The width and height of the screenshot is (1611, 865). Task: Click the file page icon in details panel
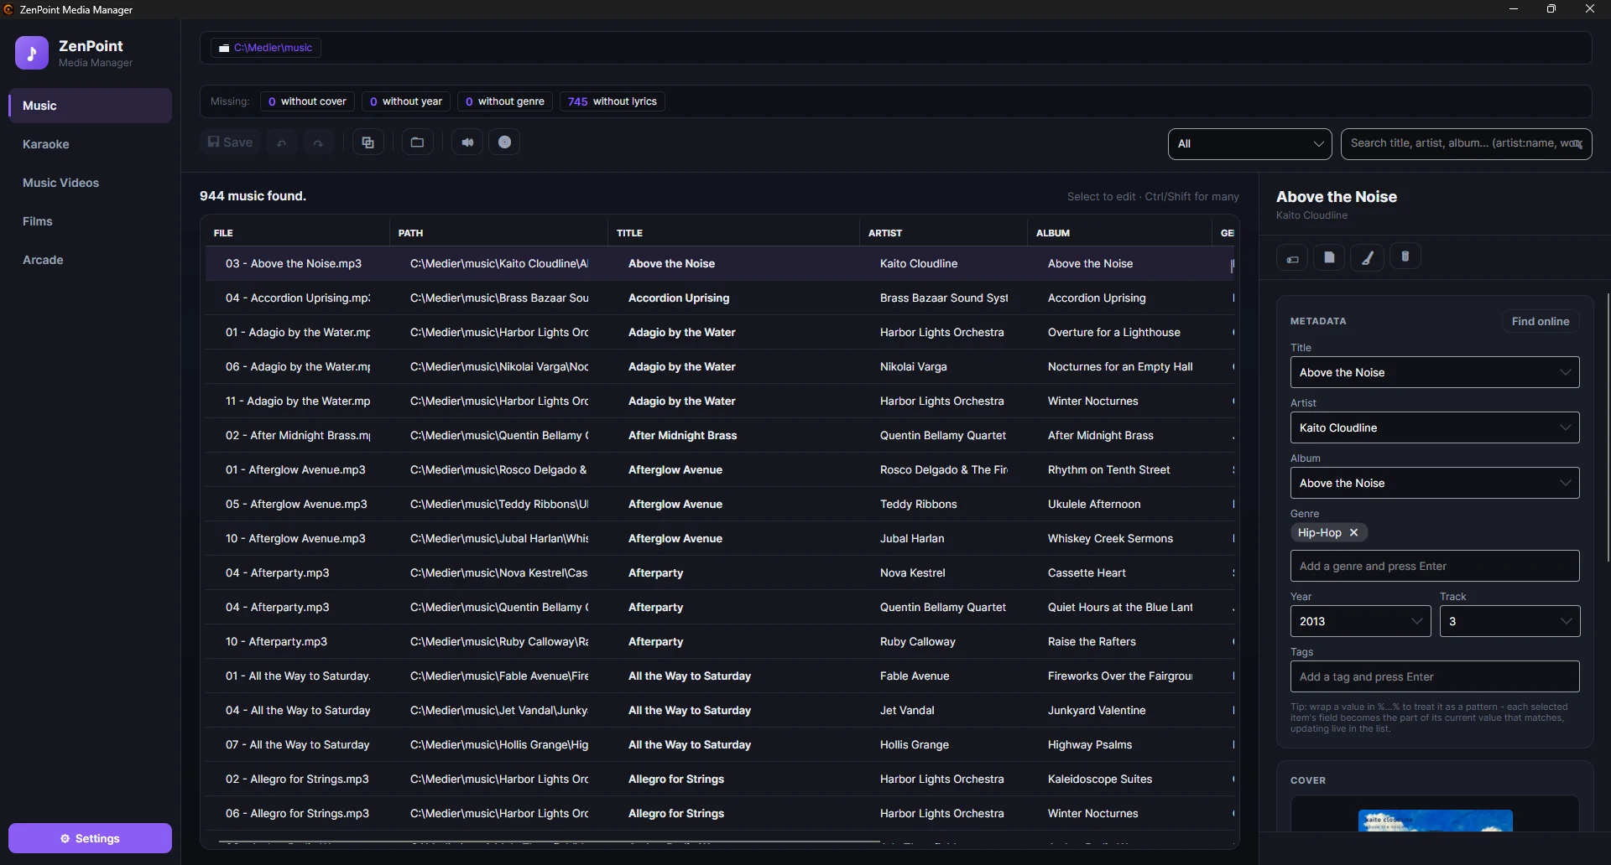[1329, 258]
